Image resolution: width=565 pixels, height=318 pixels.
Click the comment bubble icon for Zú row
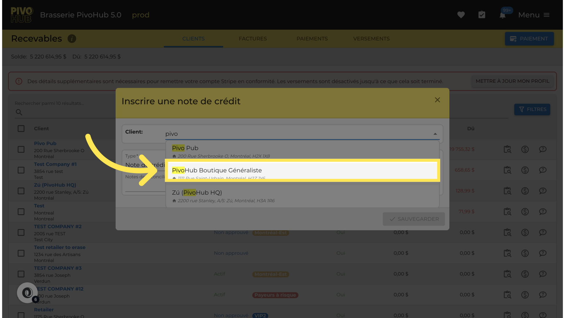tap(543, 191)
